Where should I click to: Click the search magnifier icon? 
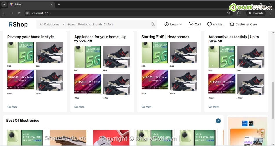(x=153, y=24)
